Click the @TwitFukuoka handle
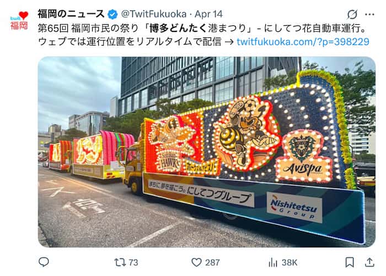The image size is (386, 276). coord(153,14)
